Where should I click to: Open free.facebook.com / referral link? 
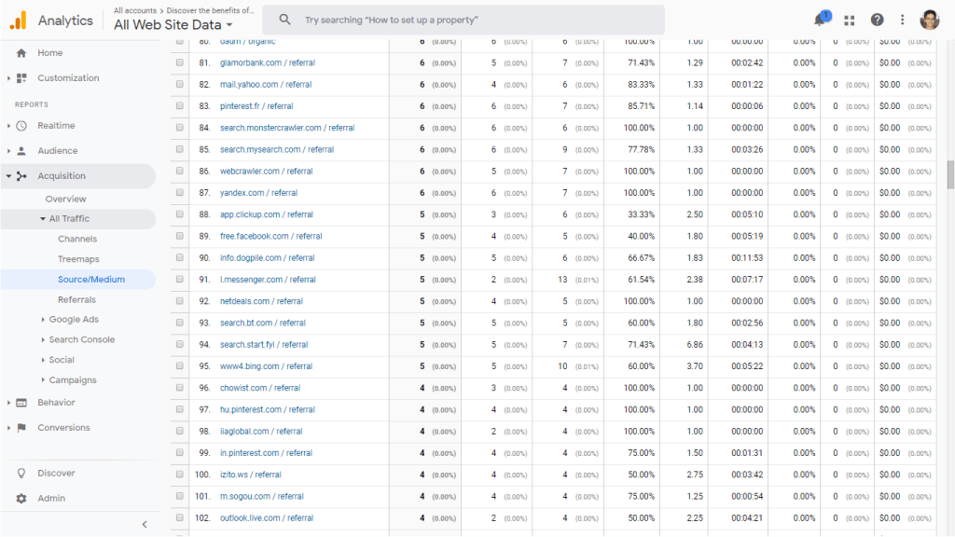tap(271, 236)
